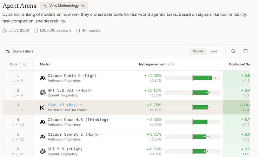Click the 1,368,210 sessions text
Screen dimensions: 259x157
pyautogui.click(x=55, y=31)
